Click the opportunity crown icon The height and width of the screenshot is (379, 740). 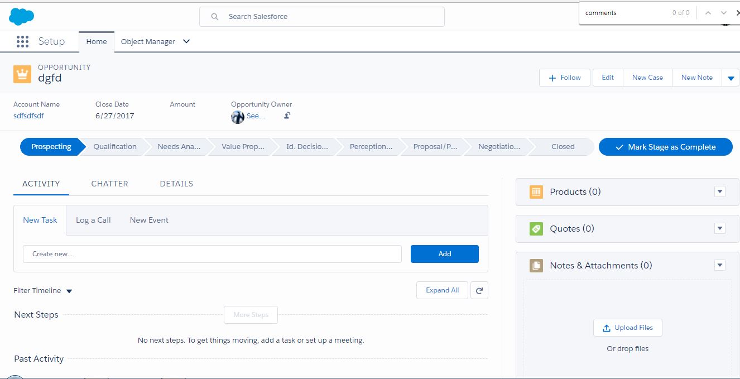pos(22,73)
